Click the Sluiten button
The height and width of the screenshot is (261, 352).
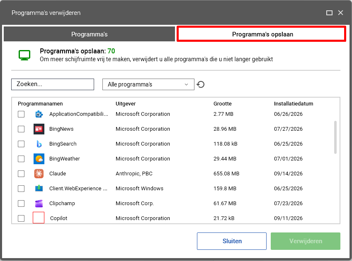[x=232, y=241]
